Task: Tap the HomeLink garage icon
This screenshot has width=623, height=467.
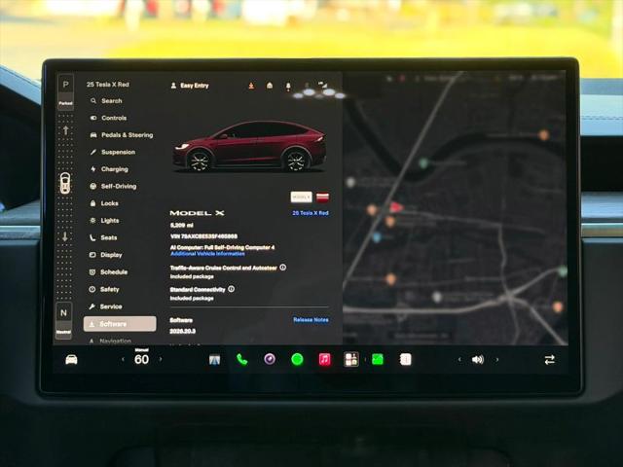Action: point(270,86)
